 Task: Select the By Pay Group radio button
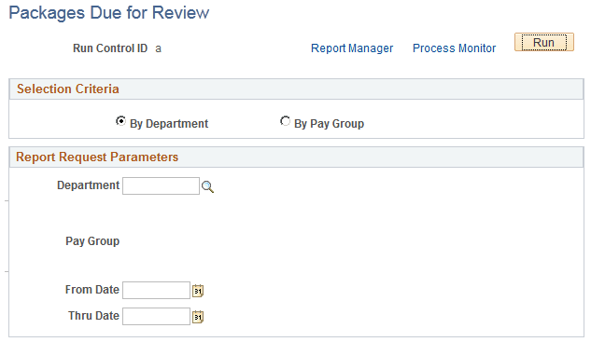[285, 121]
